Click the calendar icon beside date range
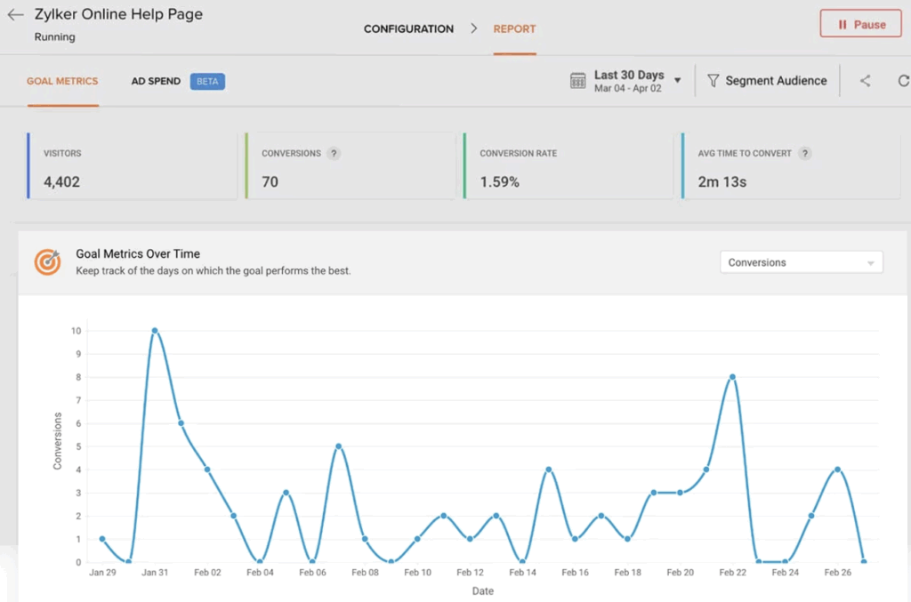Image resolution: width=911 pixels, height=602 pixels. coord(578,81)
